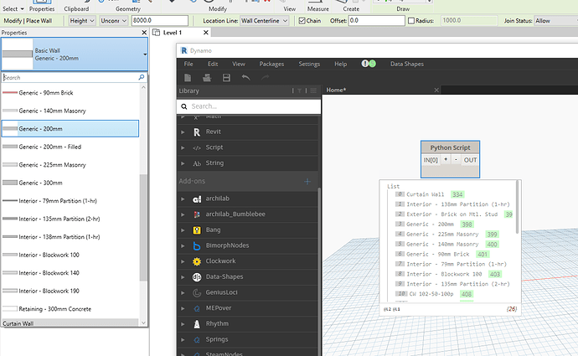578x356 pixels.
Task: Expand the Revit library category
Action: click(x=183, y=132)
